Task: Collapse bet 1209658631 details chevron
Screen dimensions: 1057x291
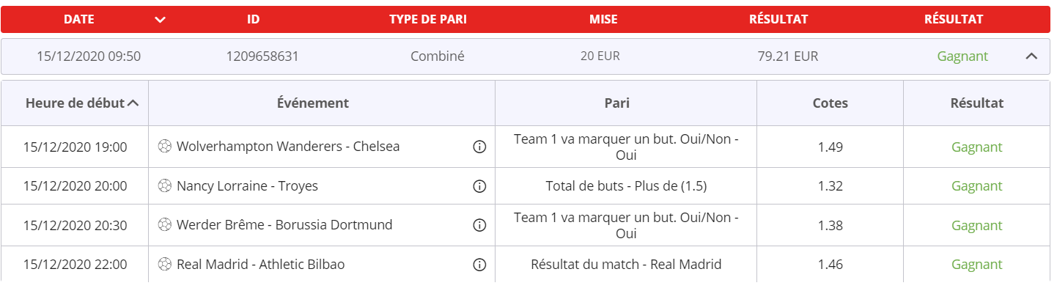Action: pyautogui.click(x=1031, y=56)
